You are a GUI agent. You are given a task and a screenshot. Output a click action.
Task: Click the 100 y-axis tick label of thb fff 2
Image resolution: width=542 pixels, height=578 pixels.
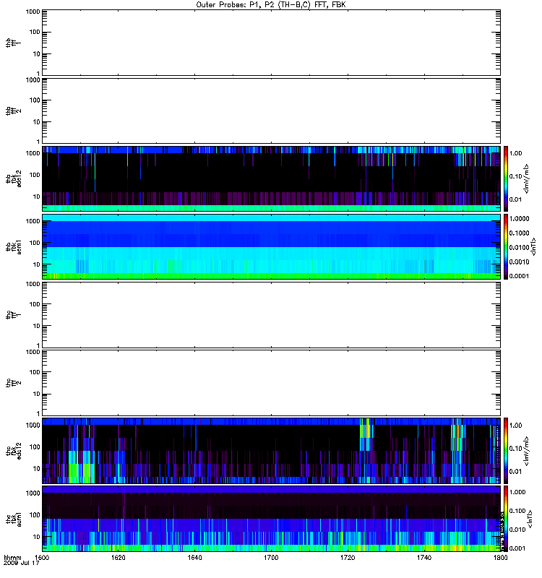click(x=35, y=100)
